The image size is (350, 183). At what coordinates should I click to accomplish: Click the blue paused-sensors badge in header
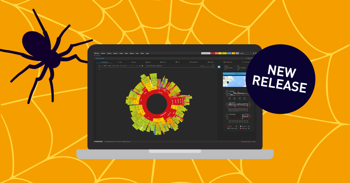[x=229, y=53]
